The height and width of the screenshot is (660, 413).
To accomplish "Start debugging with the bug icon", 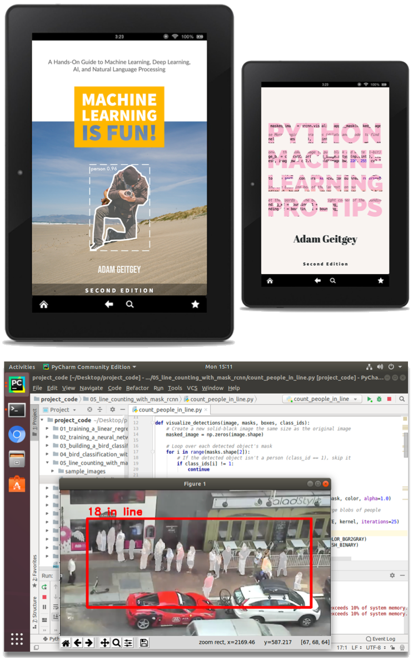I will pyautogui.click(x=379, y=399).
